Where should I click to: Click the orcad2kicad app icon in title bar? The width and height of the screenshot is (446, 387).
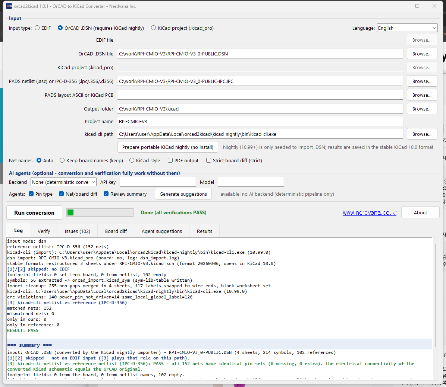[9, 6]
